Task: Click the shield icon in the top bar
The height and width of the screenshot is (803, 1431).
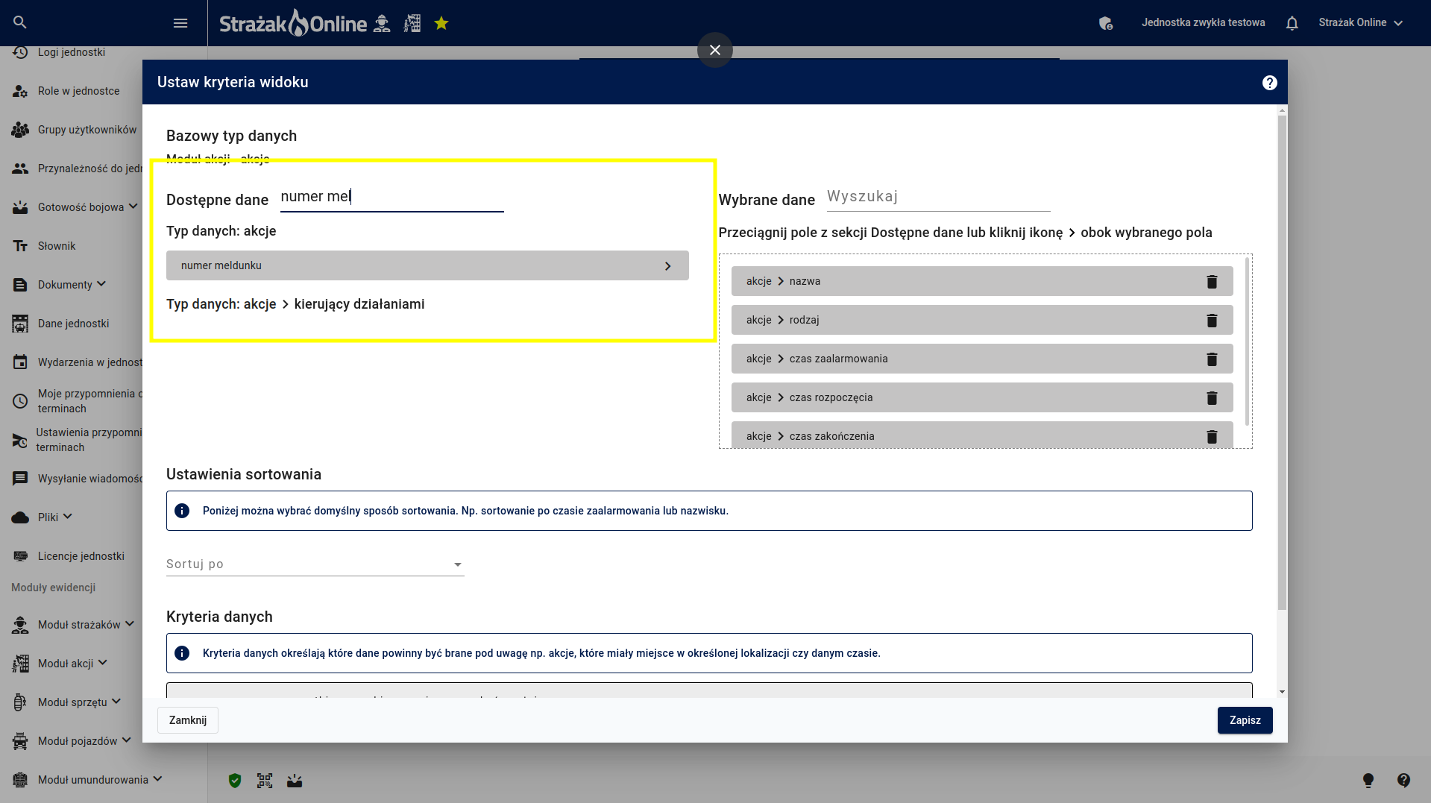Action: pos(1106,23)
